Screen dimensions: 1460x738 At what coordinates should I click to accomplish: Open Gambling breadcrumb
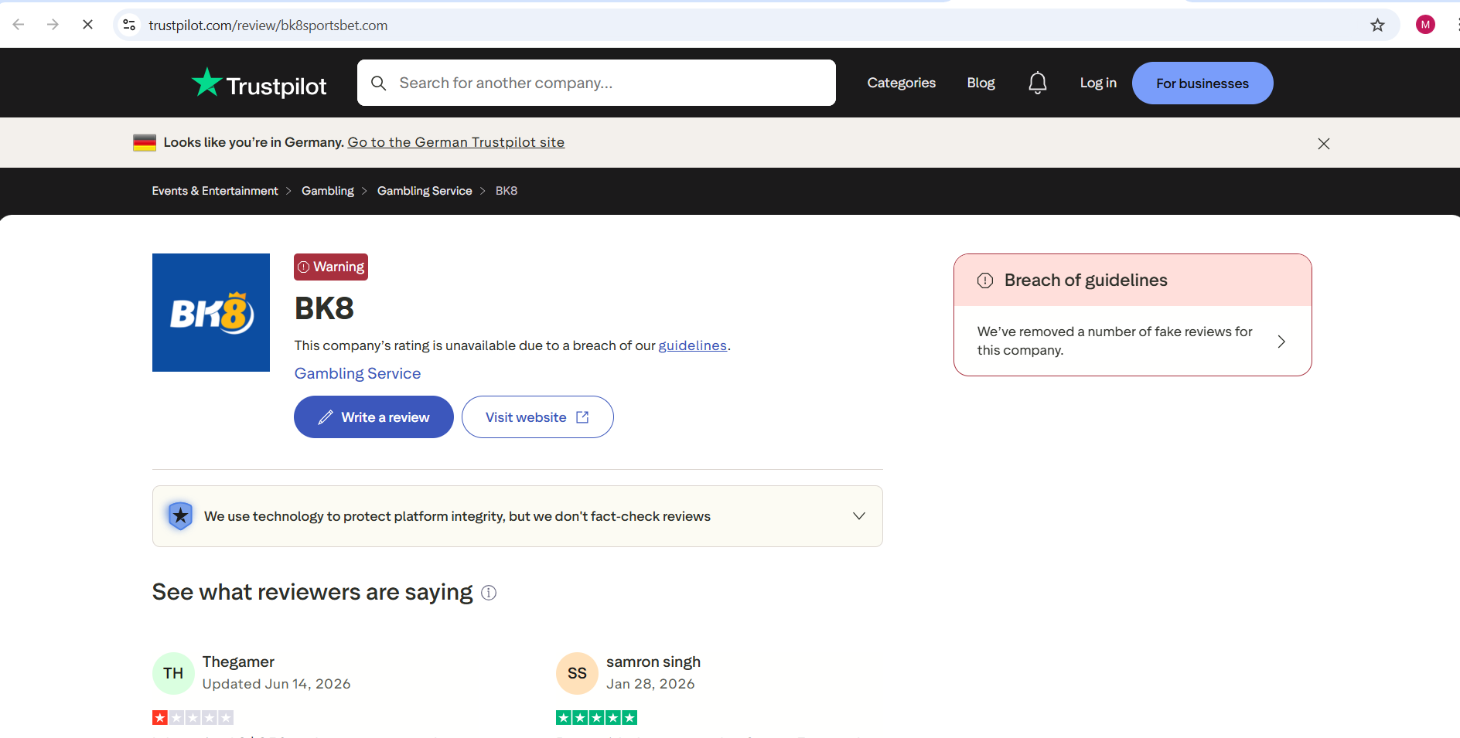point(328,191)
